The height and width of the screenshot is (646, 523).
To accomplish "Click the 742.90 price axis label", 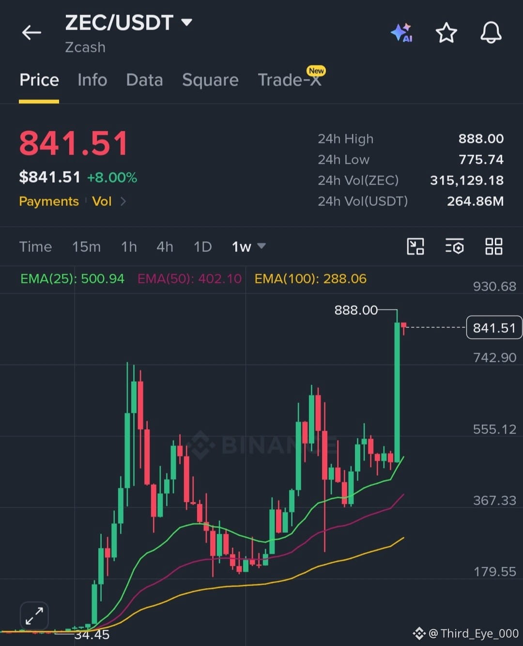I will tap(494, 357).
